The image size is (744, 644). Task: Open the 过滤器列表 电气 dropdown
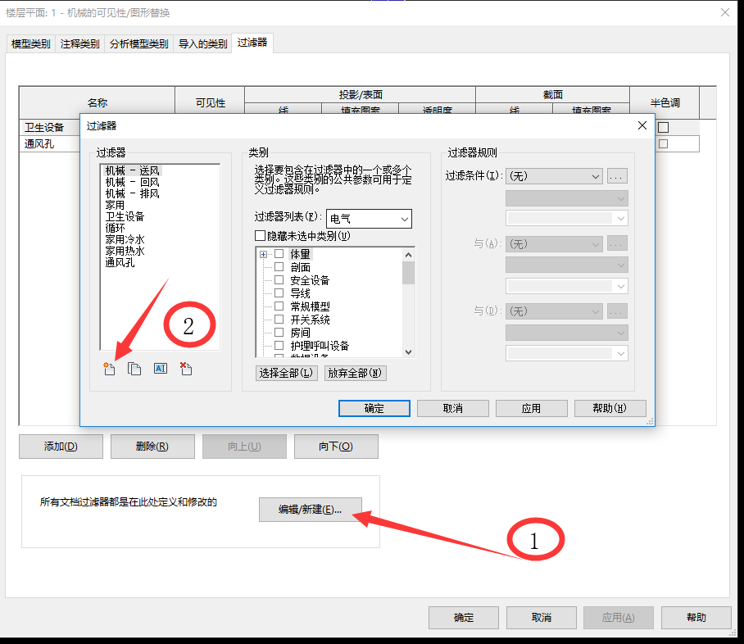point(369,219)
